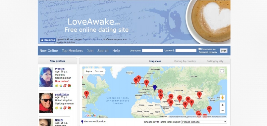Open the Help menu item
Screen dimensions: 267x126
point(116,51)
